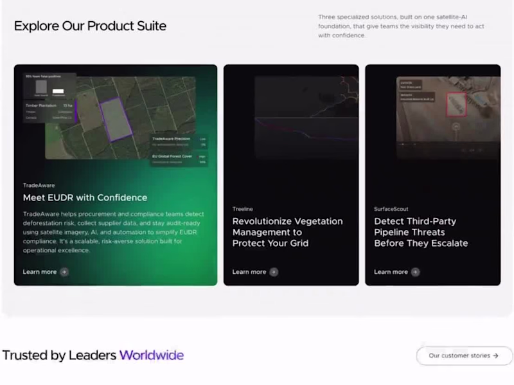Click the arrow icon inside the customer stories button
This screenshot has width=514, height=385.
coord(497,355)
